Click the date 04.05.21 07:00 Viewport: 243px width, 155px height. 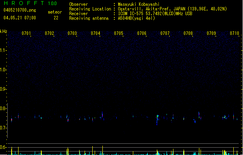[20, 18]
